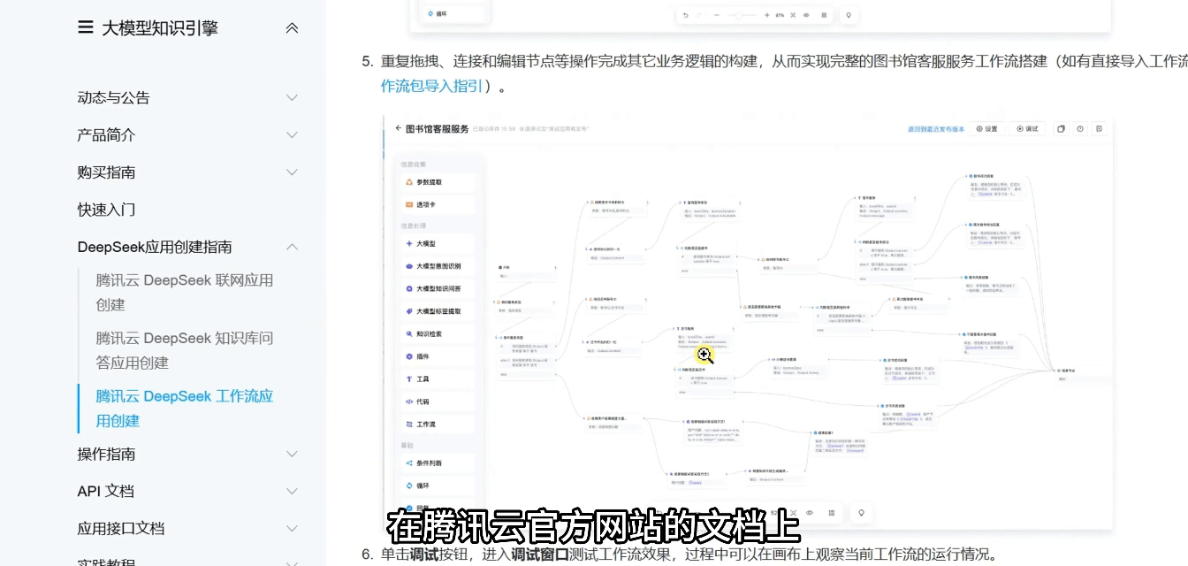Expand the 应用接口文档 section chevron
The width and height of the screenshot is (1188, 566).
point(293,528)
